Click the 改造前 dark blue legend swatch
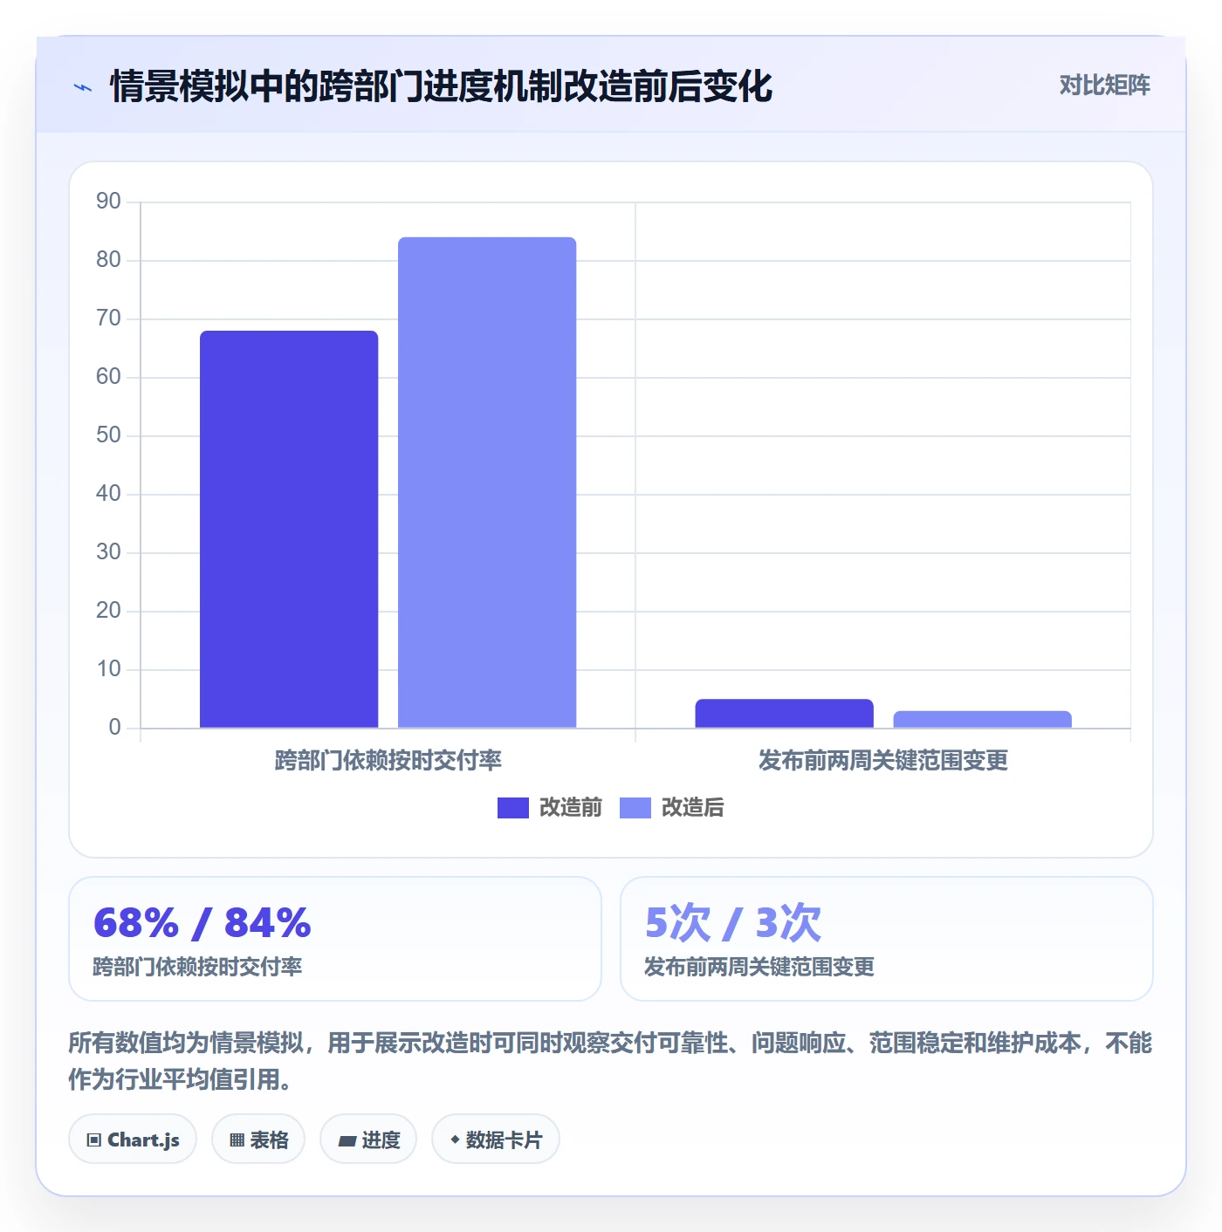The height and width of the screenshot is (1232, 1222). coord(513,808)
